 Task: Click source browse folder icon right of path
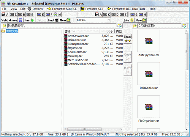click(x=119, y=26)
